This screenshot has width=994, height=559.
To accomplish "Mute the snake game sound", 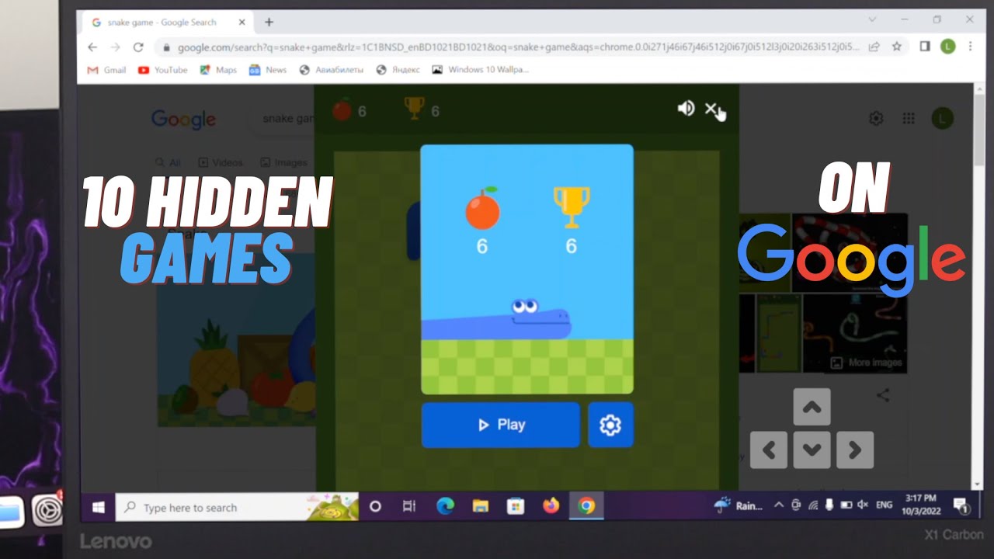I will 685,109.
